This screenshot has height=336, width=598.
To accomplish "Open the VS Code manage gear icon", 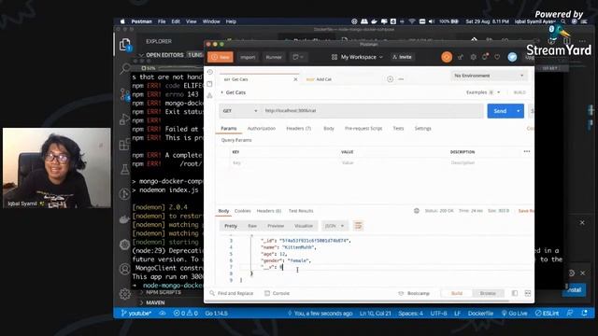I will (124, 294).
